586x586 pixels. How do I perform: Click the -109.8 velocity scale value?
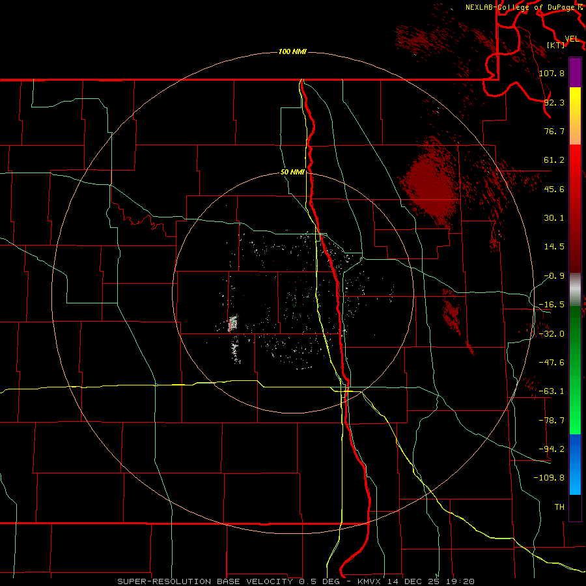coord(549,478)
